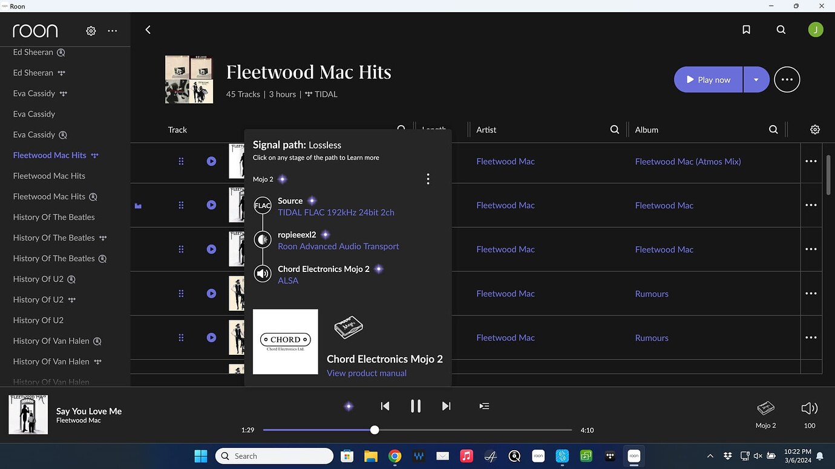Open Roon's settings gear in the sidebar
835x469 pixels.
tap(90, 30)
